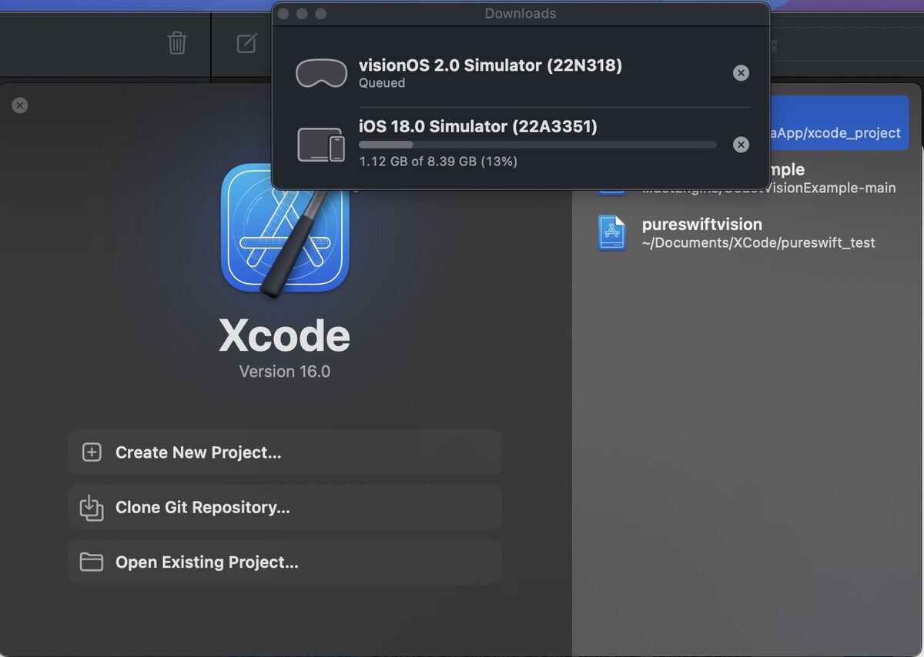Viewport: 924px width, 657px height.
Task: Click the Xcode app logo
Action: coord(285,228)
